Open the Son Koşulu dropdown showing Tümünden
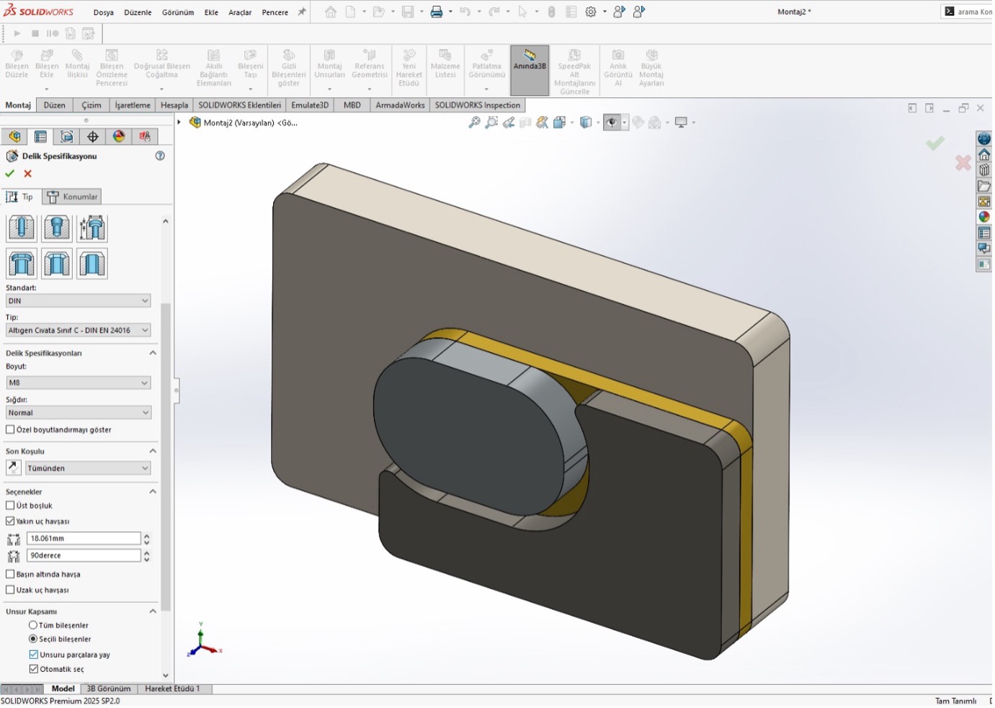The height and width of the screenshot is (708, 995). point(88,468)
